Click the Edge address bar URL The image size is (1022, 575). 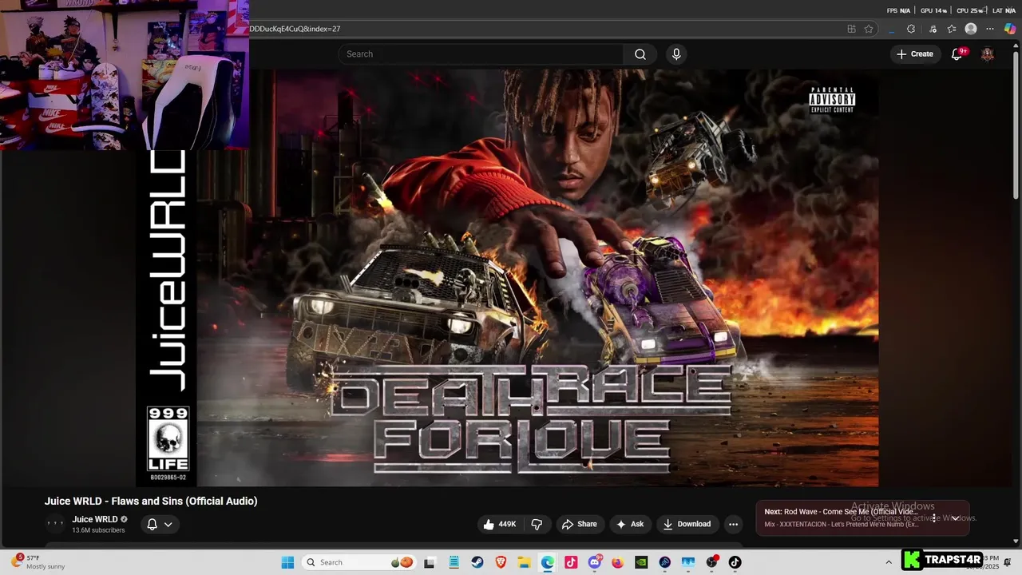295,29
